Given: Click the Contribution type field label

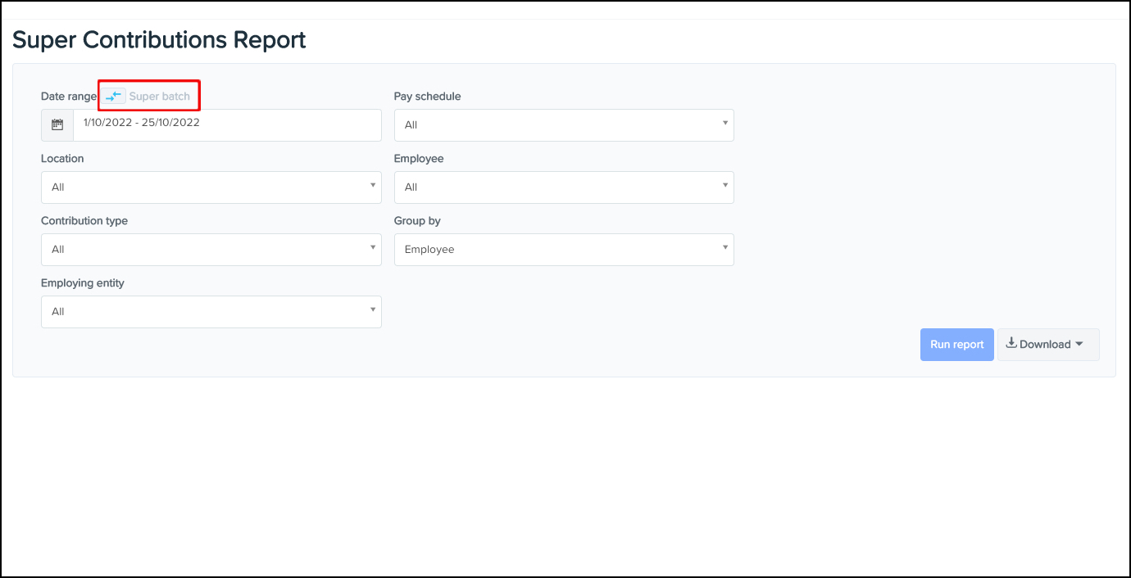Looking at the screenshot, I should (x=84, y=221).
